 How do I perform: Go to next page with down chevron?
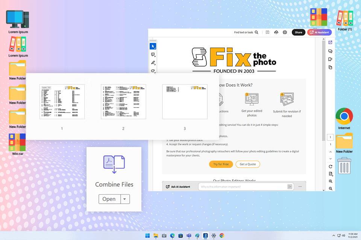tap(331, 159)
